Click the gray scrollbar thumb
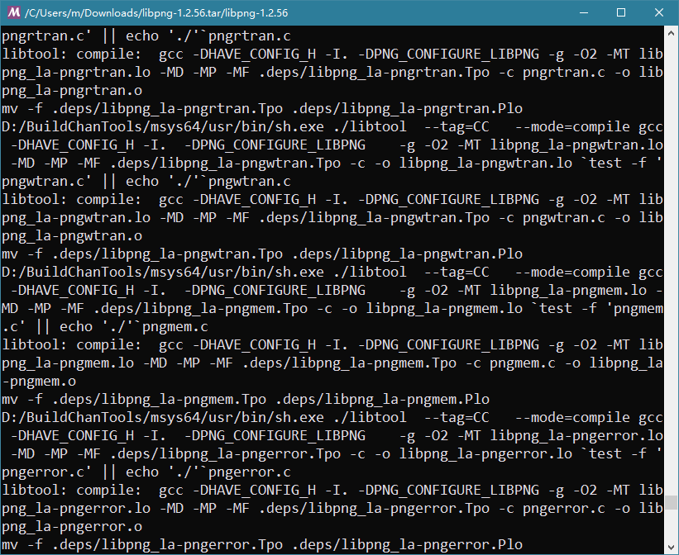The height and width of the screenshot is (555, 679). coord(672,501)
